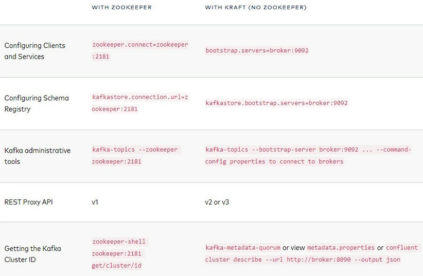This screenshot has height=276, width=423.
Task: Click kafkastore.bootstrap.servers=broker:9092 code
Action: pyautogui.click(x=276, y=103)
